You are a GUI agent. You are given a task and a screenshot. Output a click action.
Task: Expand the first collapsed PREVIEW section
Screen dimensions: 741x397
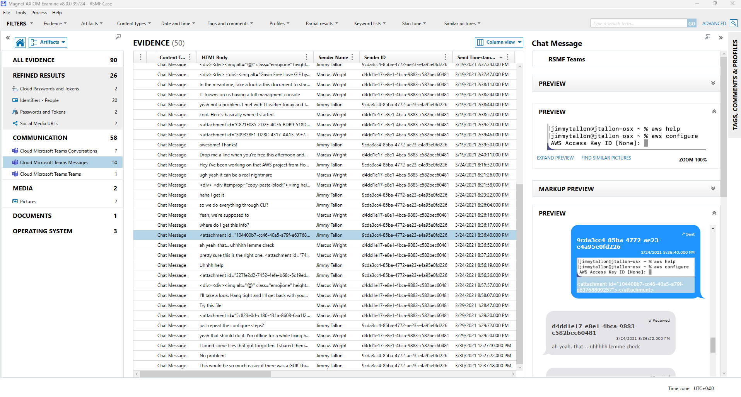[x=713, y=83]
